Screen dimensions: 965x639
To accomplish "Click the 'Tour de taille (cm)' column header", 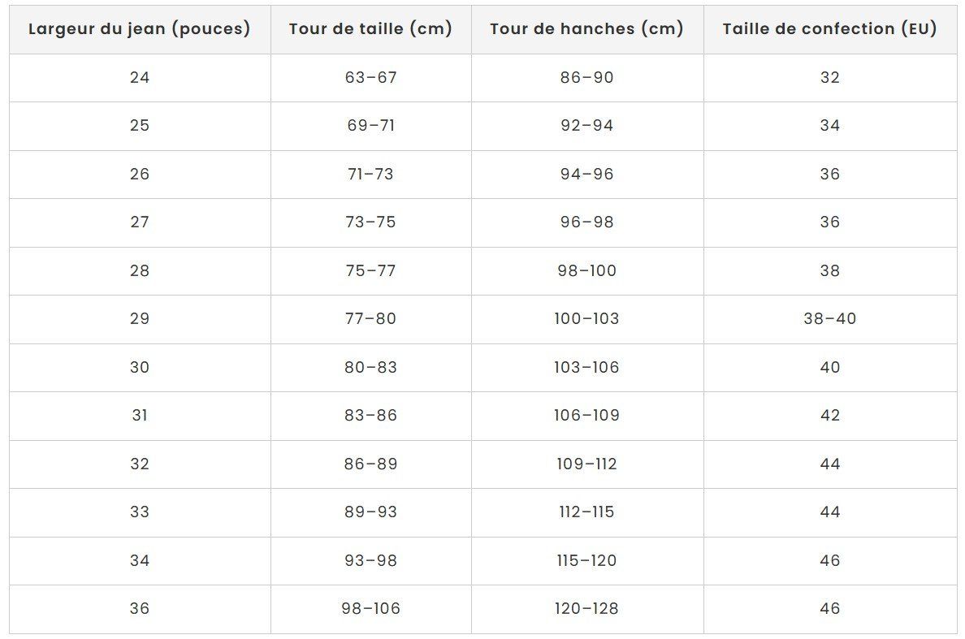I will [371, 29].
